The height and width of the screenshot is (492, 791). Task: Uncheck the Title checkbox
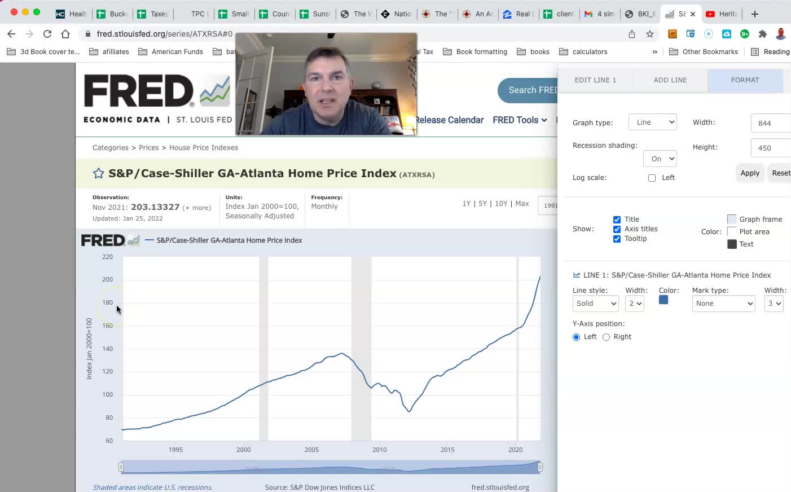[x=617, y=219]
